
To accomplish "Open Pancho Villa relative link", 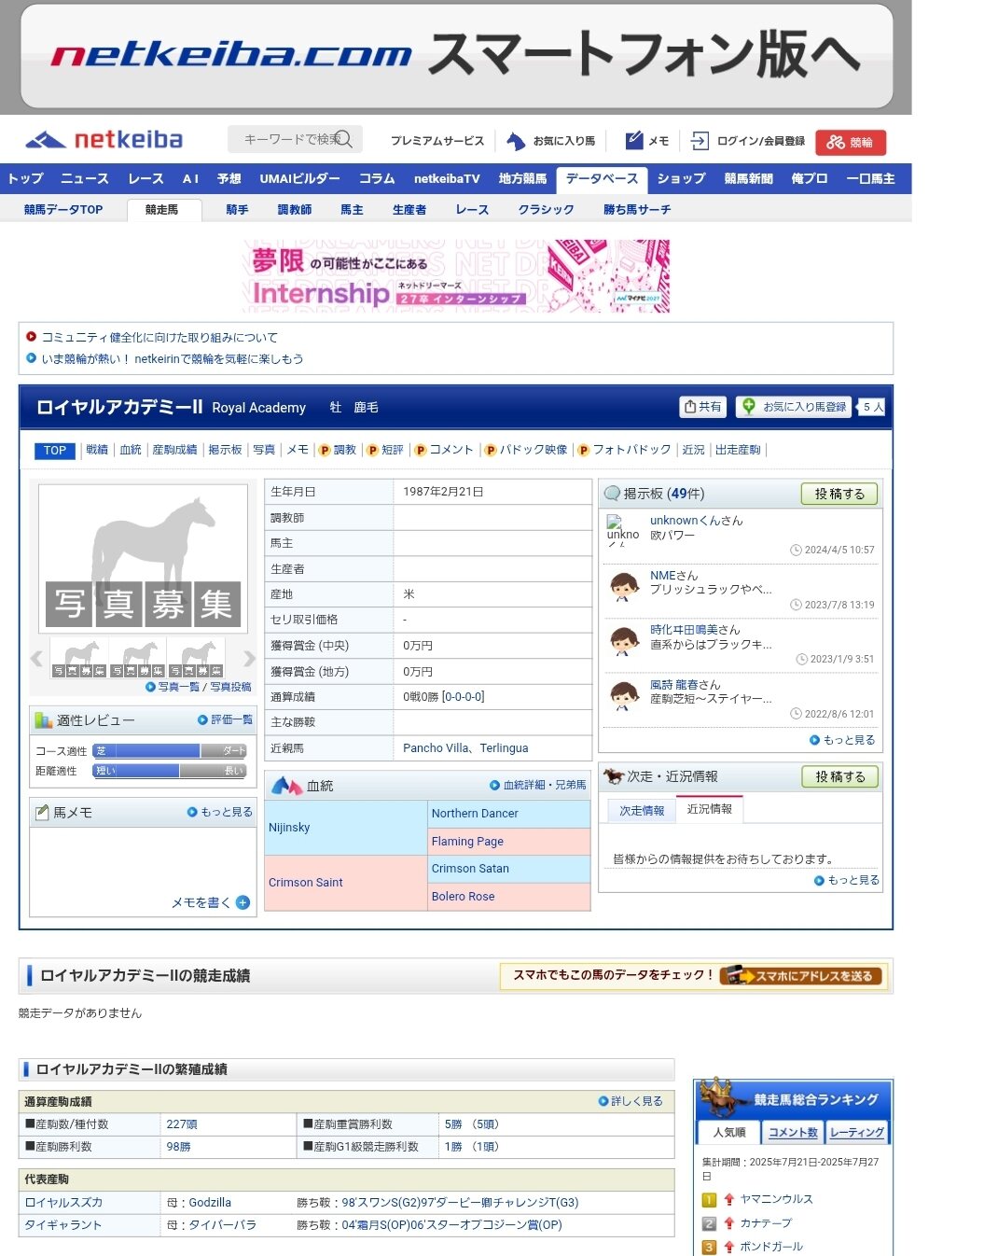I will click(437, 748).
